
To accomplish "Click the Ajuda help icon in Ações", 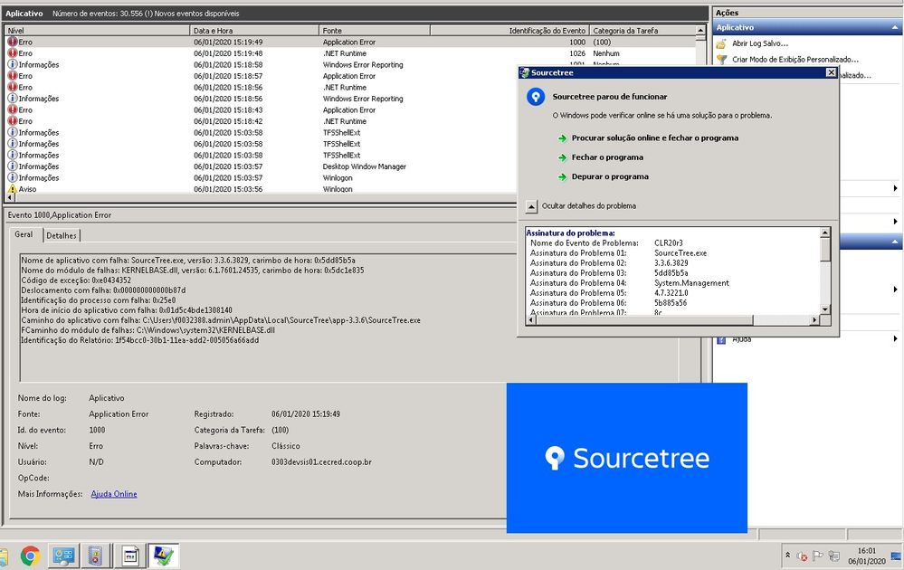I will (720, 339).
